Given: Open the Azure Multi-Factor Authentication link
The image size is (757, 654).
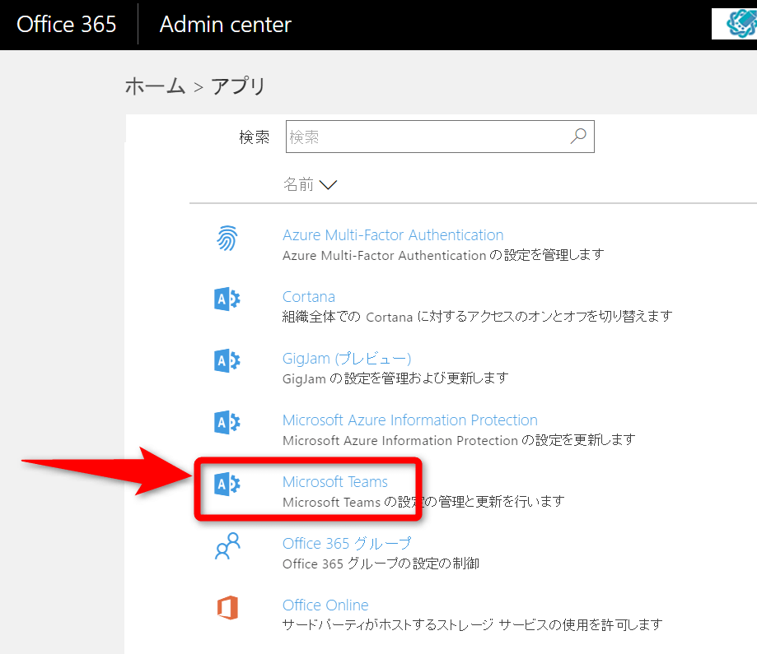Looking at the screenshot, I should 393,235.
